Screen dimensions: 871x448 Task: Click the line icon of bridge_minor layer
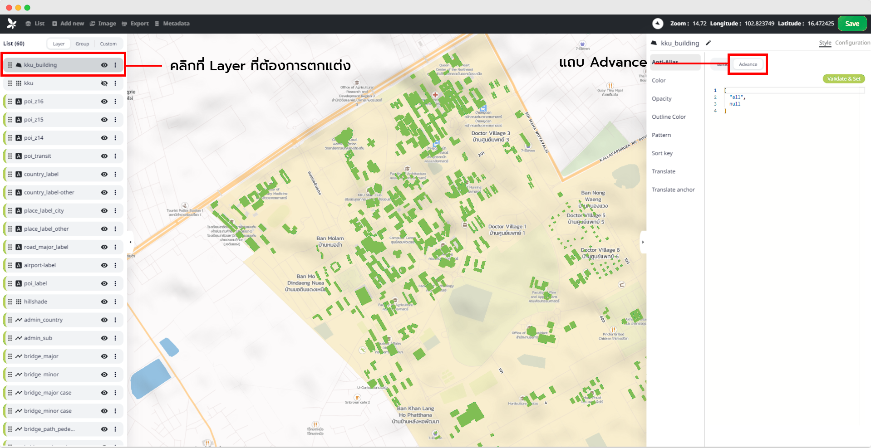pos(19,375)
